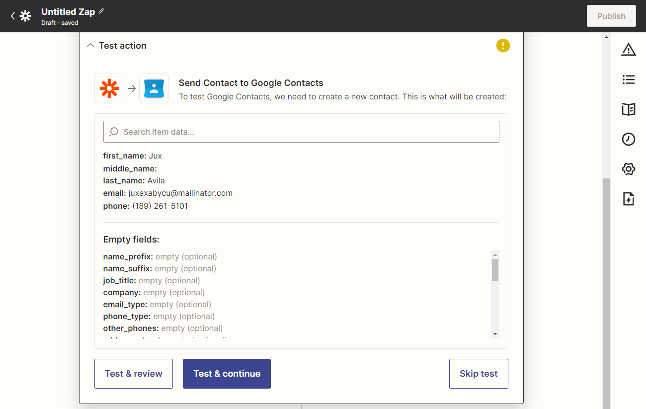Open the settings gear in sidebar

(629, 169)
